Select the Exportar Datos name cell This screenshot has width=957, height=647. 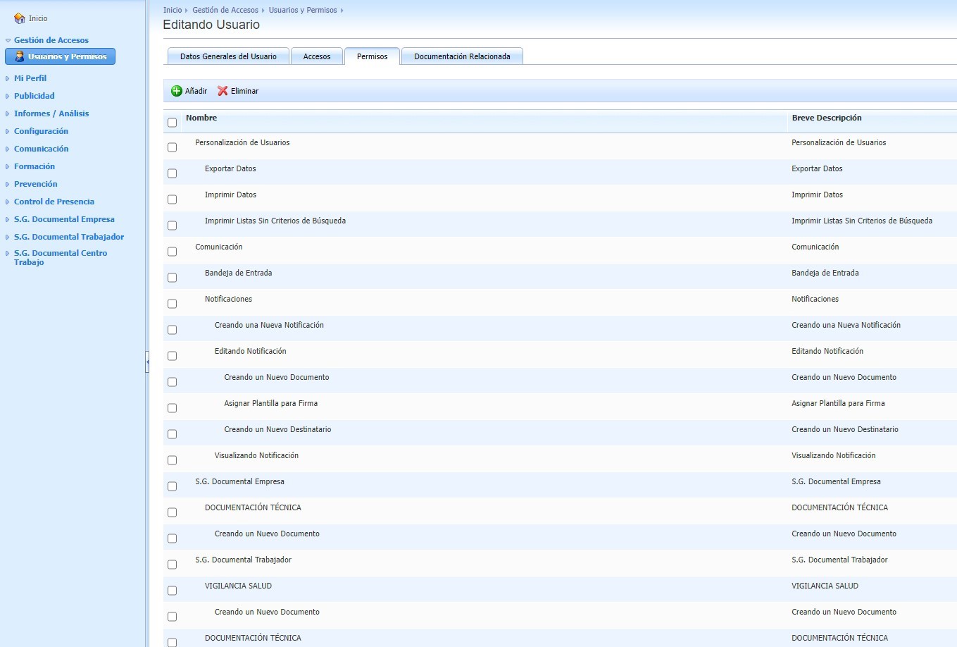click(230, 168)
